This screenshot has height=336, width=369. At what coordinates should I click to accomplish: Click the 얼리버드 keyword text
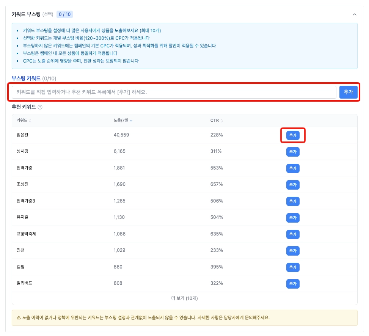(25, 283)
